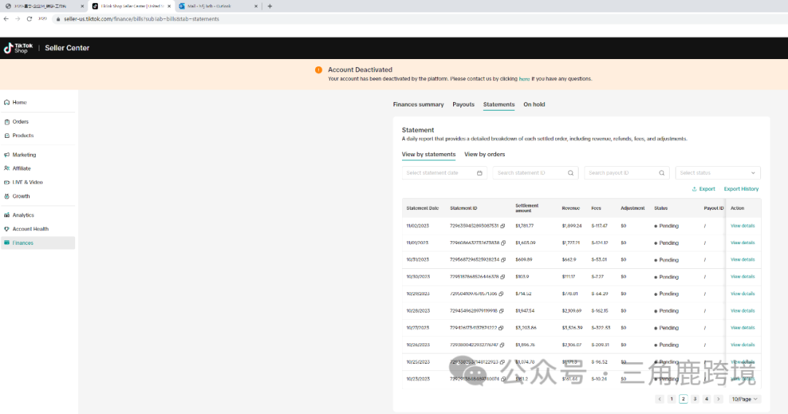788x414 pixels.
Task: Close the Mail Outlook browser tab
Action: pyautogui.click(x=256, y=6)
